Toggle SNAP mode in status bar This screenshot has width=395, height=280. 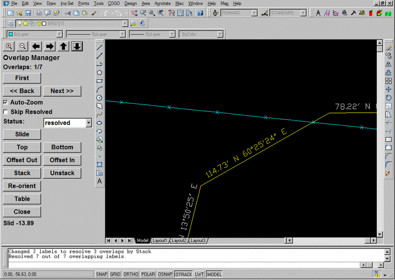click(102, 274)
